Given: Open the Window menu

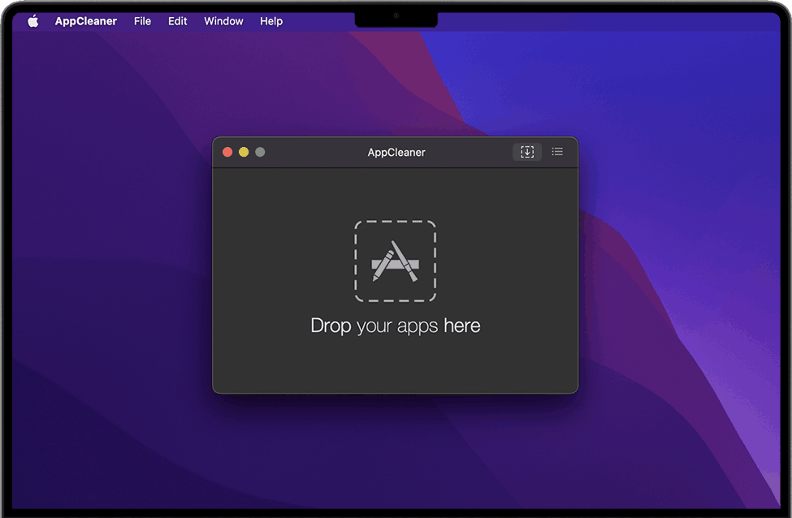Looking at the screenshot, I should 223,20.
